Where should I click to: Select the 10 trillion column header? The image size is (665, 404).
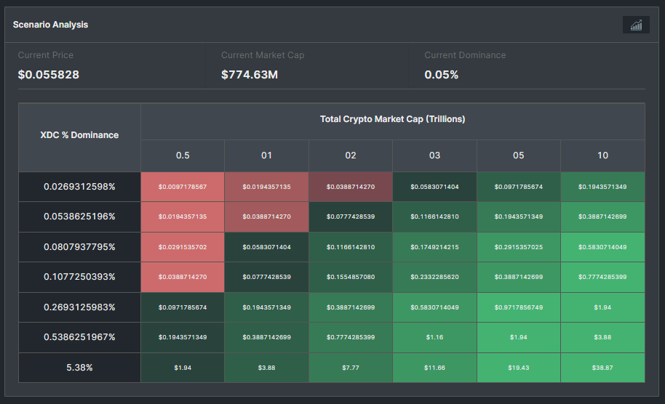tap(602, 155)
